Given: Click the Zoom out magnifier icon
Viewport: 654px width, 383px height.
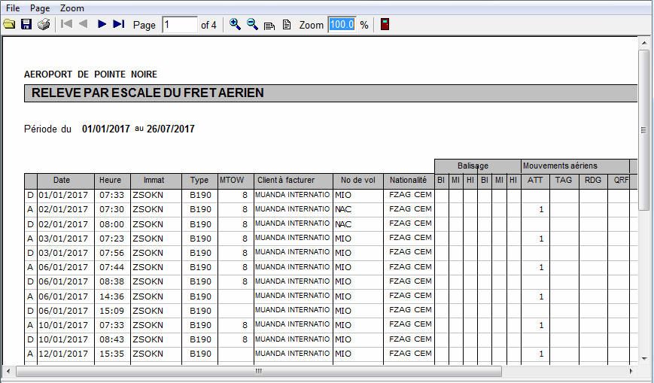Looking at the screenshot, I should [x=252, y=25].
